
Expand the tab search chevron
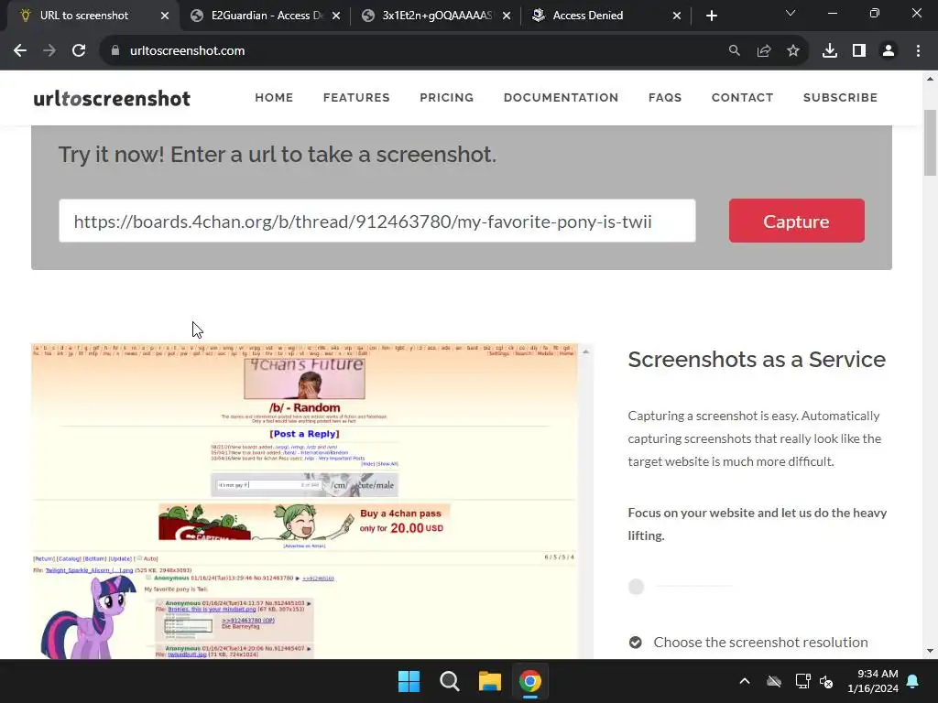tap(791, 13)
